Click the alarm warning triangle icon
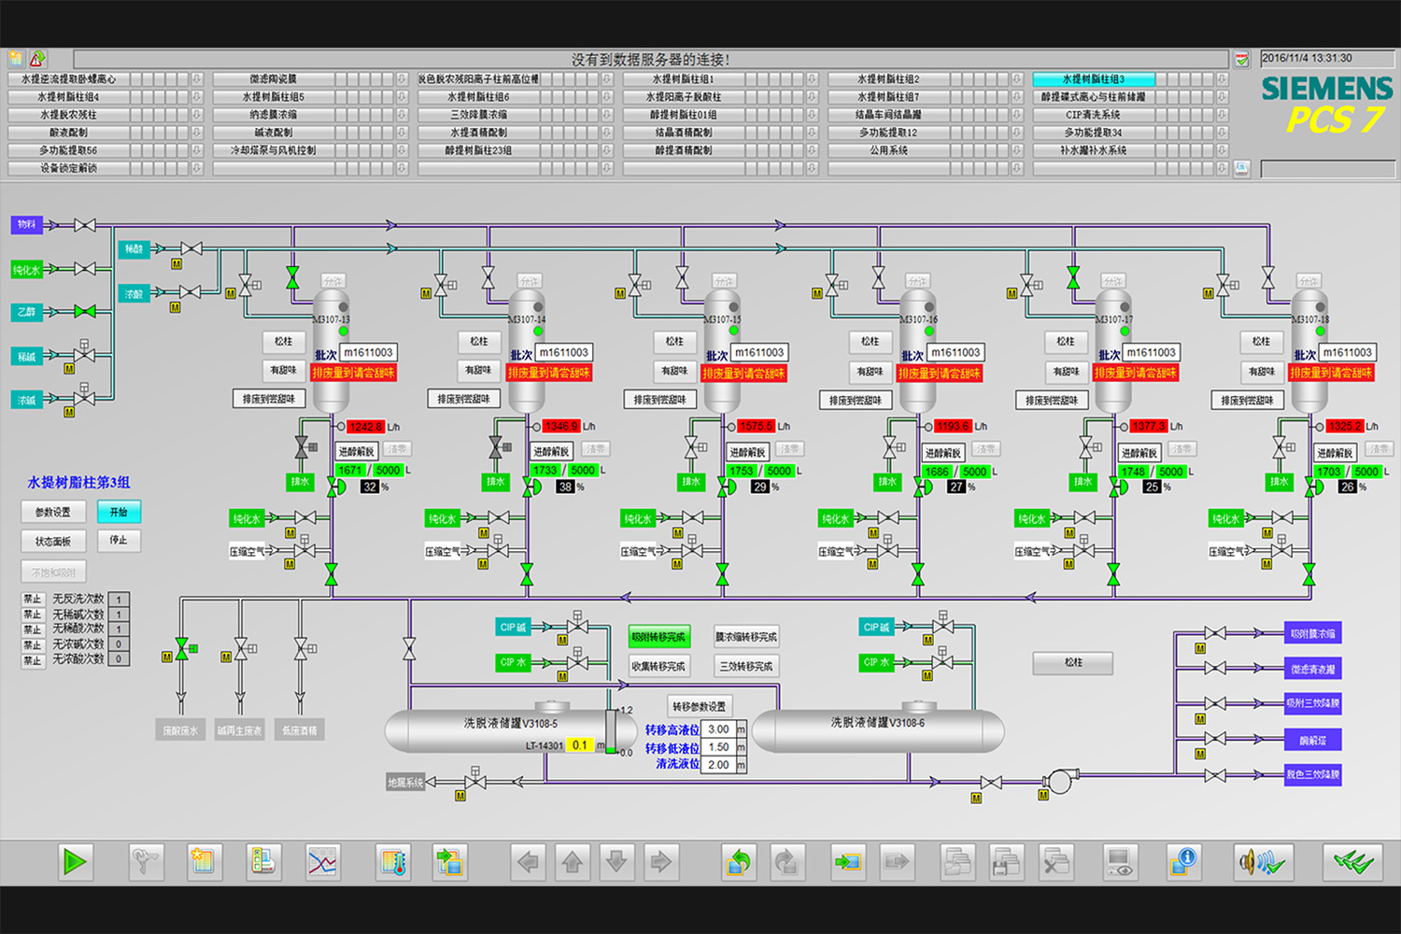This screenshot has width=1401, height=934. click(x=37, y=59)
